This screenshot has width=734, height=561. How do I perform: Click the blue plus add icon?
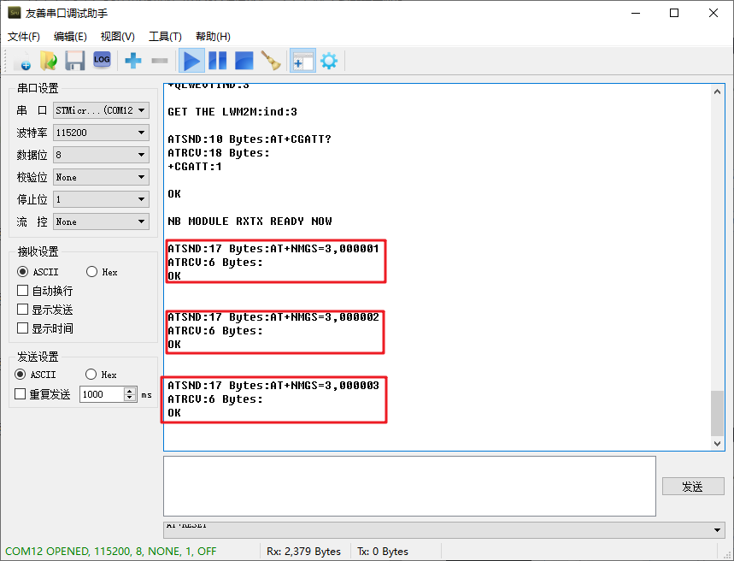tap(133, 61)
